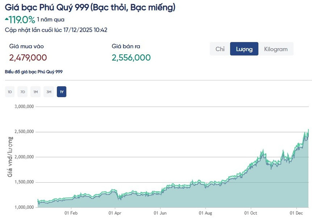The image size is (312, 220).
Task: Click the price dip near 01 Apr
Action: tap(118, 198)
